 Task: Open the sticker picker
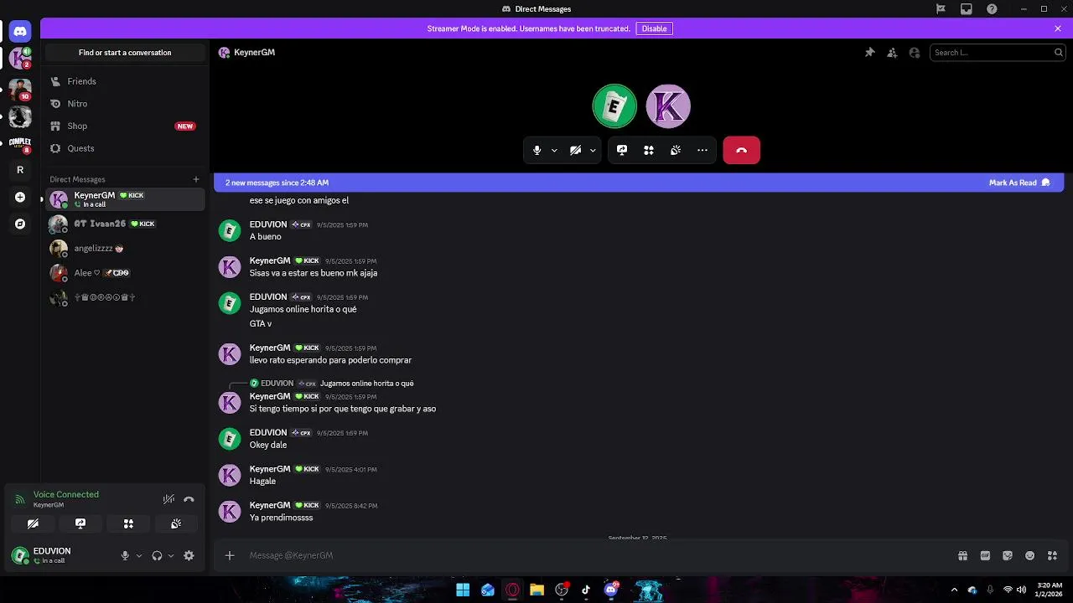pos(1008,555)
